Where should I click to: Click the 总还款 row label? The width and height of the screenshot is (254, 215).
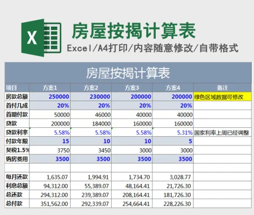(17, 195)
